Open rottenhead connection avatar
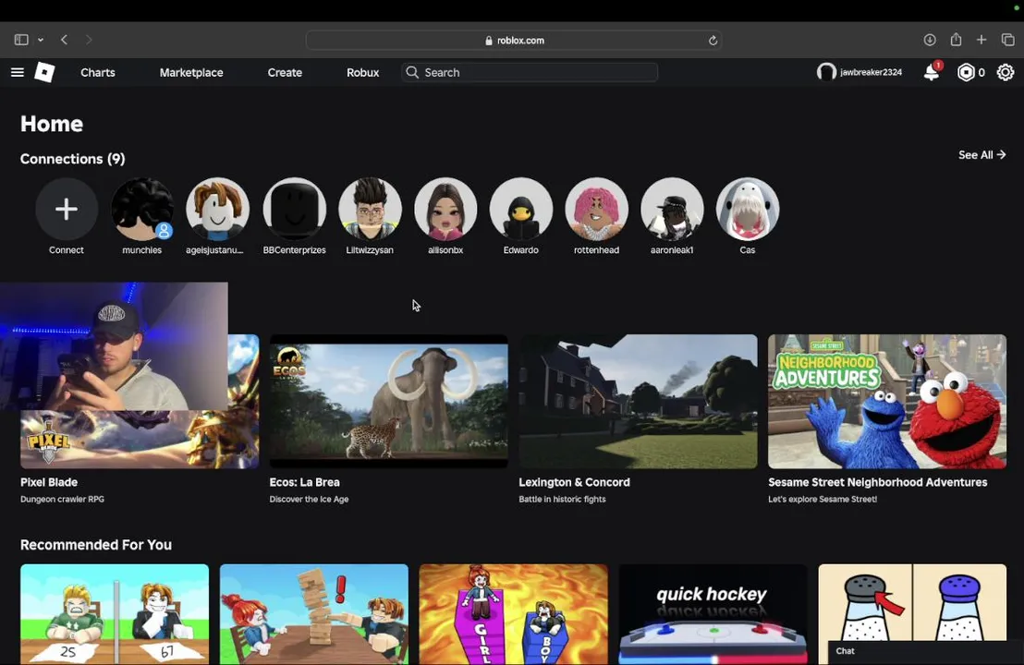 click(x=596, y=209)
